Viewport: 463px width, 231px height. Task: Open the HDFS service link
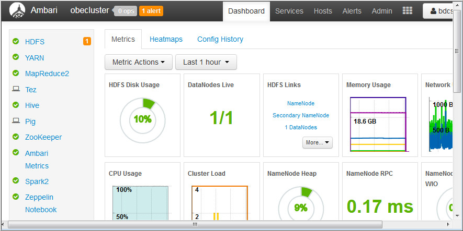(x=35, y=42)
